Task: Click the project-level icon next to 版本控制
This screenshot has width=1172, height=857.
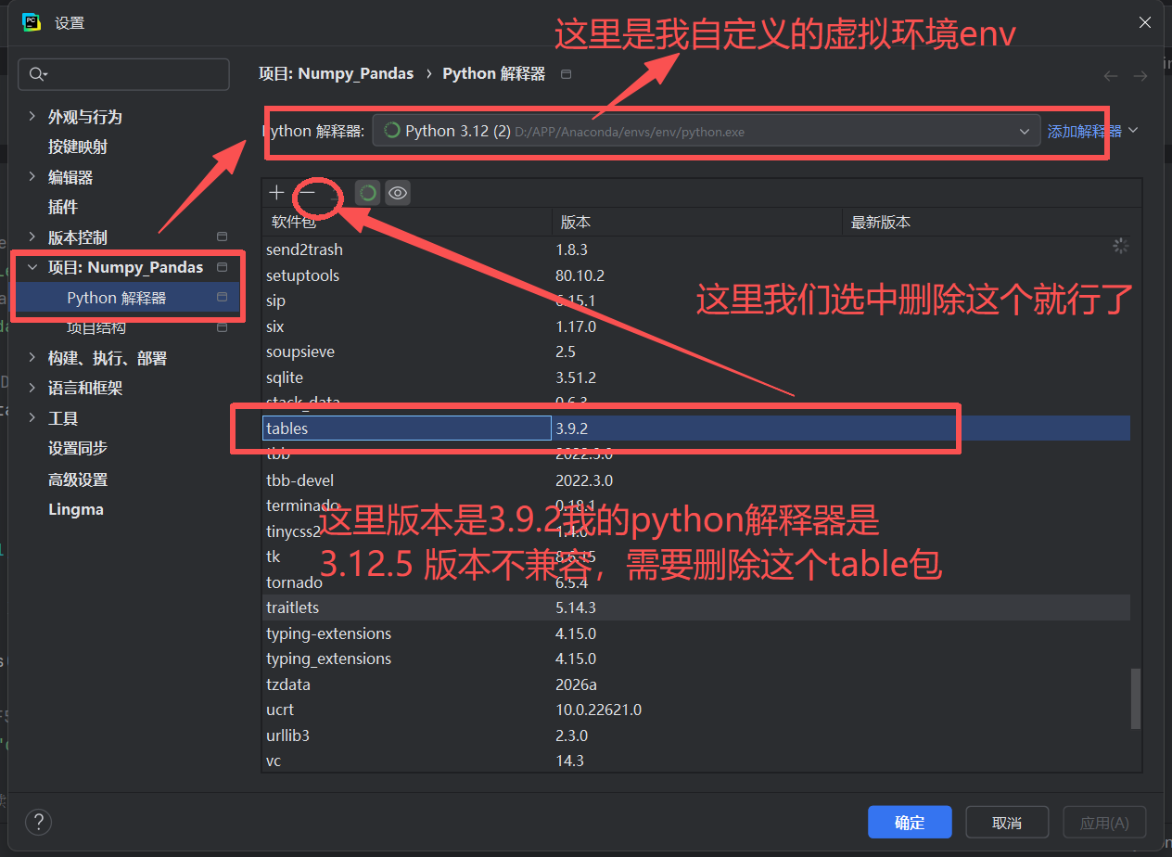Action: click(x=222, y=237)
